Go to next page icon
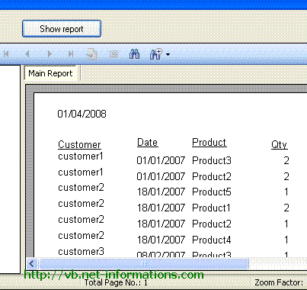 tap(50, 53)
